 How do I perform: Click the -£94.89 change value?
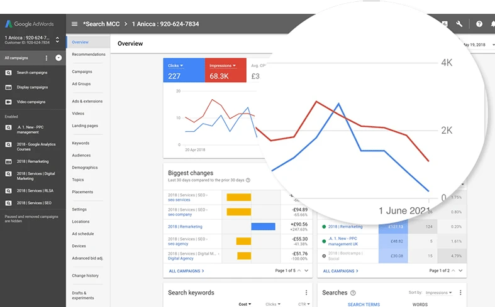coord(299,210)
